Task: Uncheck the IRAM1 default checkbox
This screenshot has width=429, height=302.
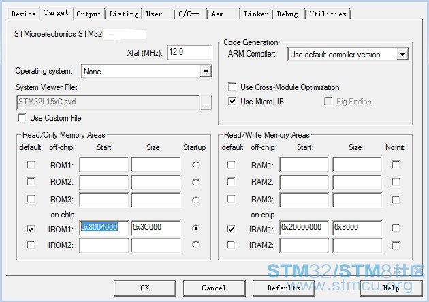Action: pos(231,229)
